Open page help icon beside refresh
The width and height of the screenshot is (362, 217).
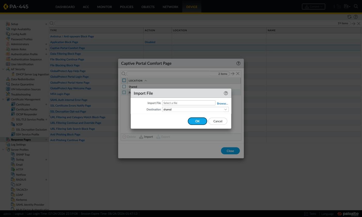tap(356, 17)
